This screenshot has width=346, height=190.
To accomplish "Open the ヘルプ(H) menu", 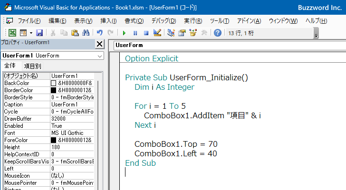I will click(316, 21).
